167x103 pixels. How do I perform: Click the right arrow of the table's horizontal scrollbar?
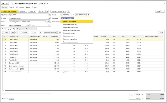[x=162, y=90]
